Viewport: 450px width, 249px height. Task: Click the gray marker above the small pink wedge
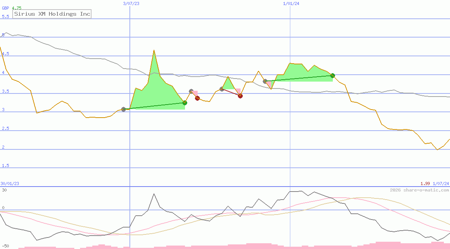tap(265, 81)
